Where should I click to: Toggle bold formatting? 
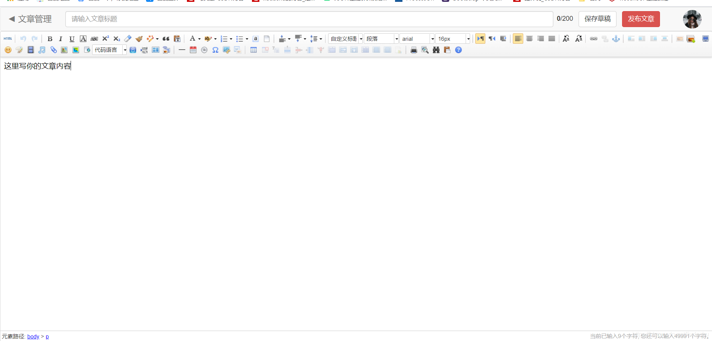tap(50, 39)
